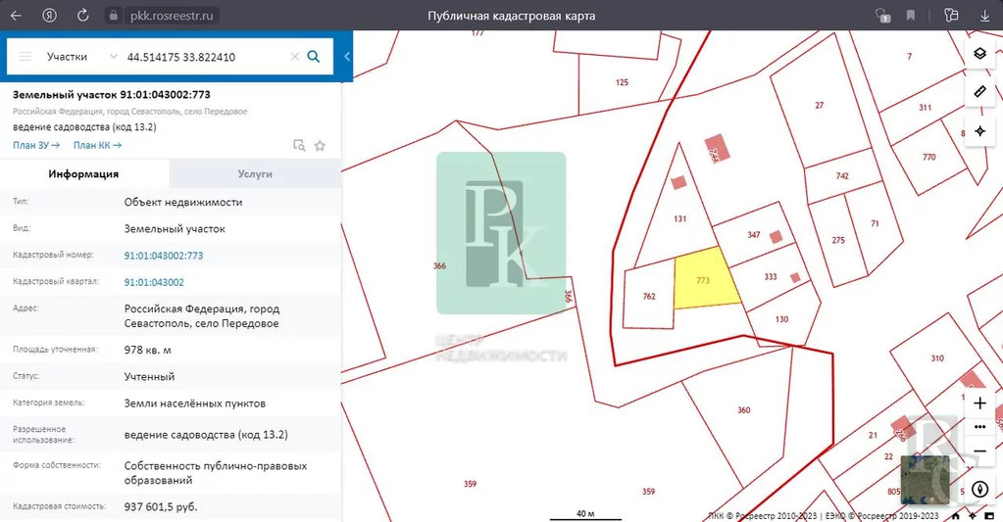
Task: Click 'Собственность публично-правовых образований' value
Action: coord(216,473)
